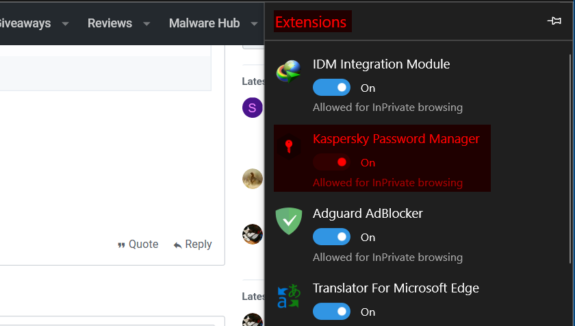The width and height of the screenshot is (575, 326).
Task: Click the Quote link text
Action: 144,244
